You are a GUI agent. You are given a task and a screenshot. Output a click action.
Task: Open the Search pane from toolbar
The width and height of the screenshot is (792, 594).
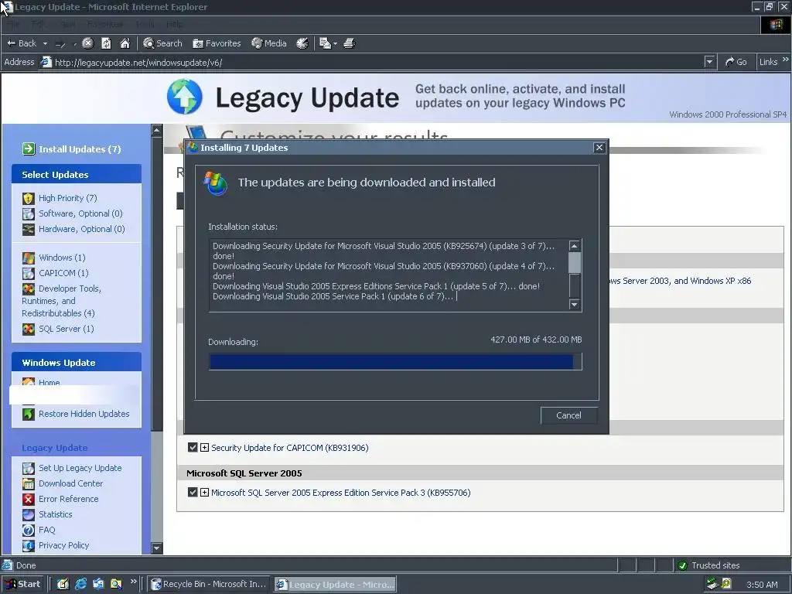coord(162,43)
